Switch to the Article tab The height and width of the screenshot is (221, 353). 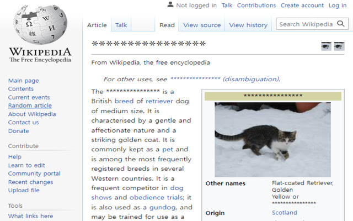point(97,25)
